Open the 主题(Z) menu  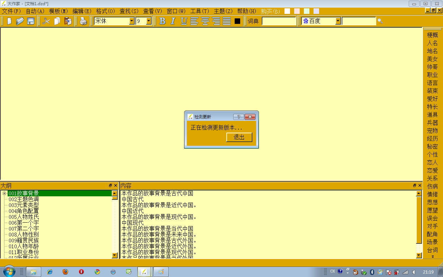(x=223, y=11)
